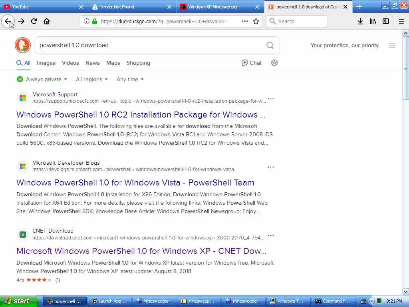Open the Windows Start button

coord(19,301)
